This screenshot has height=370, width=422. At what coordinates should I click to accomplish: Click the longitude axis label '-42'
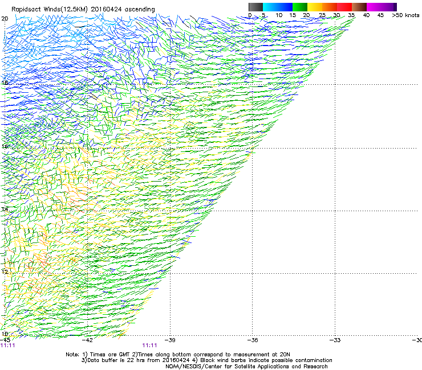pos(87,340)
